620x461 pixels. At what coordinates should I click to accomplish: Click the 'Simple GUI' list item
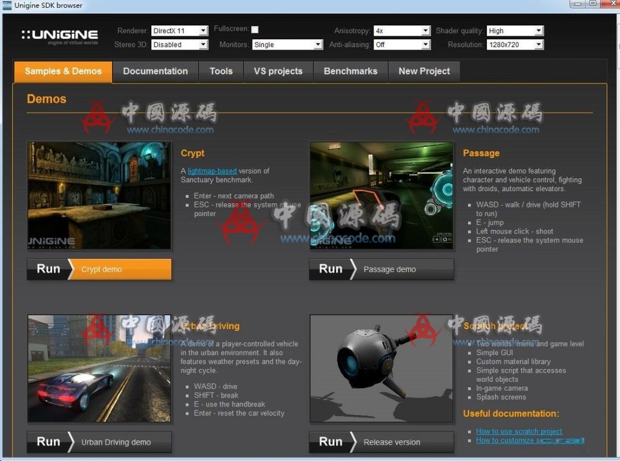[495, 353]
